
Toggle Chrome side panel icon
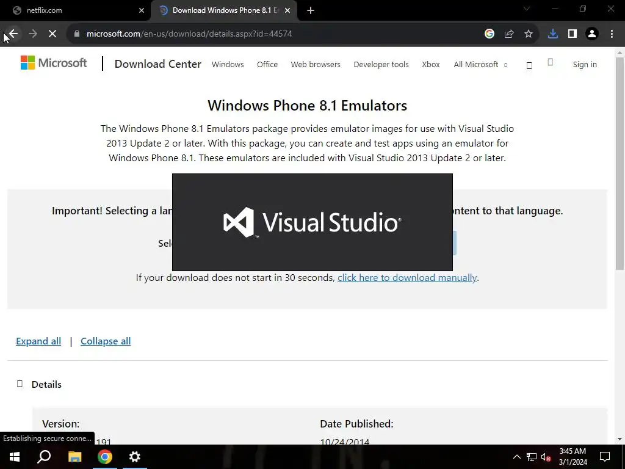click(573, 34)
